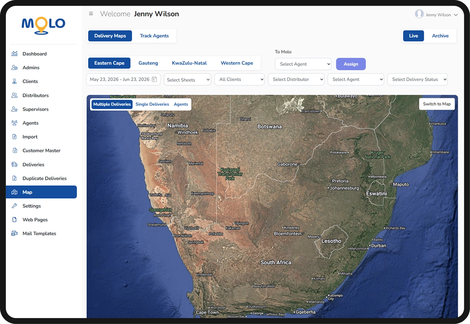The image size is (470, 324).
Task: Switch to Single Deliveries view
Action: coord(152,104)
